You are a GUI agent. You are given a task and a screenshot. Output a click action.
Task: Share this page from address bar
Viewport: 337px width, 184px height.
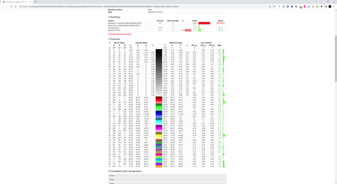click(270, 7)
